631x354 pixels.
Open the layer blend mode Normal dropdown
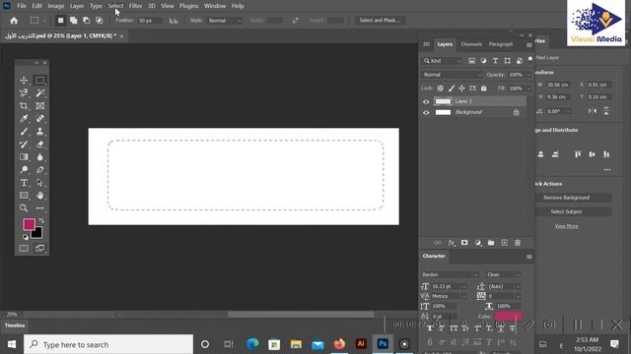pyautogui.click(x=452, y=75)
